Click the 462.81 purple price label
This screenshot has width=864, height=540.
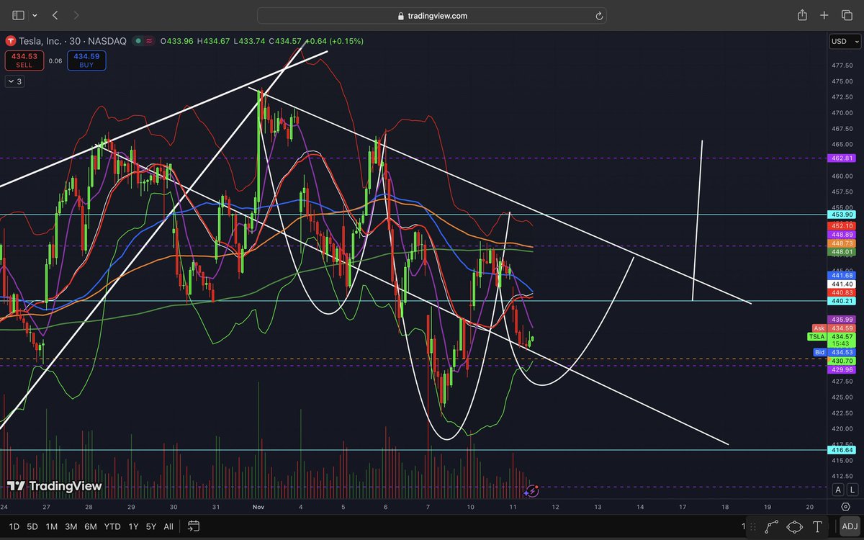842,158
